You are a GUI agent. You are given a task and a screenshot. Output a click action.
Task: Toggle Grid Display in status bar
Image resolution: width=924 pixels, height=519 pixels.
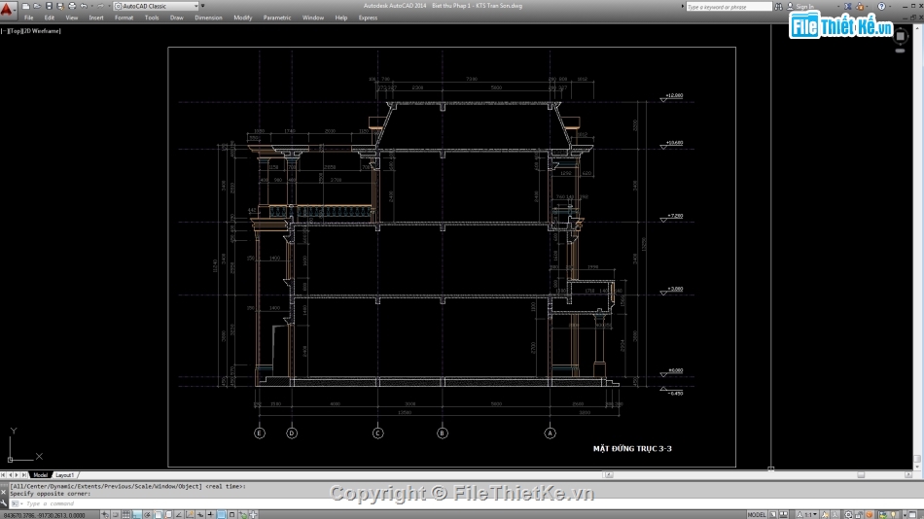pos(126,515)
